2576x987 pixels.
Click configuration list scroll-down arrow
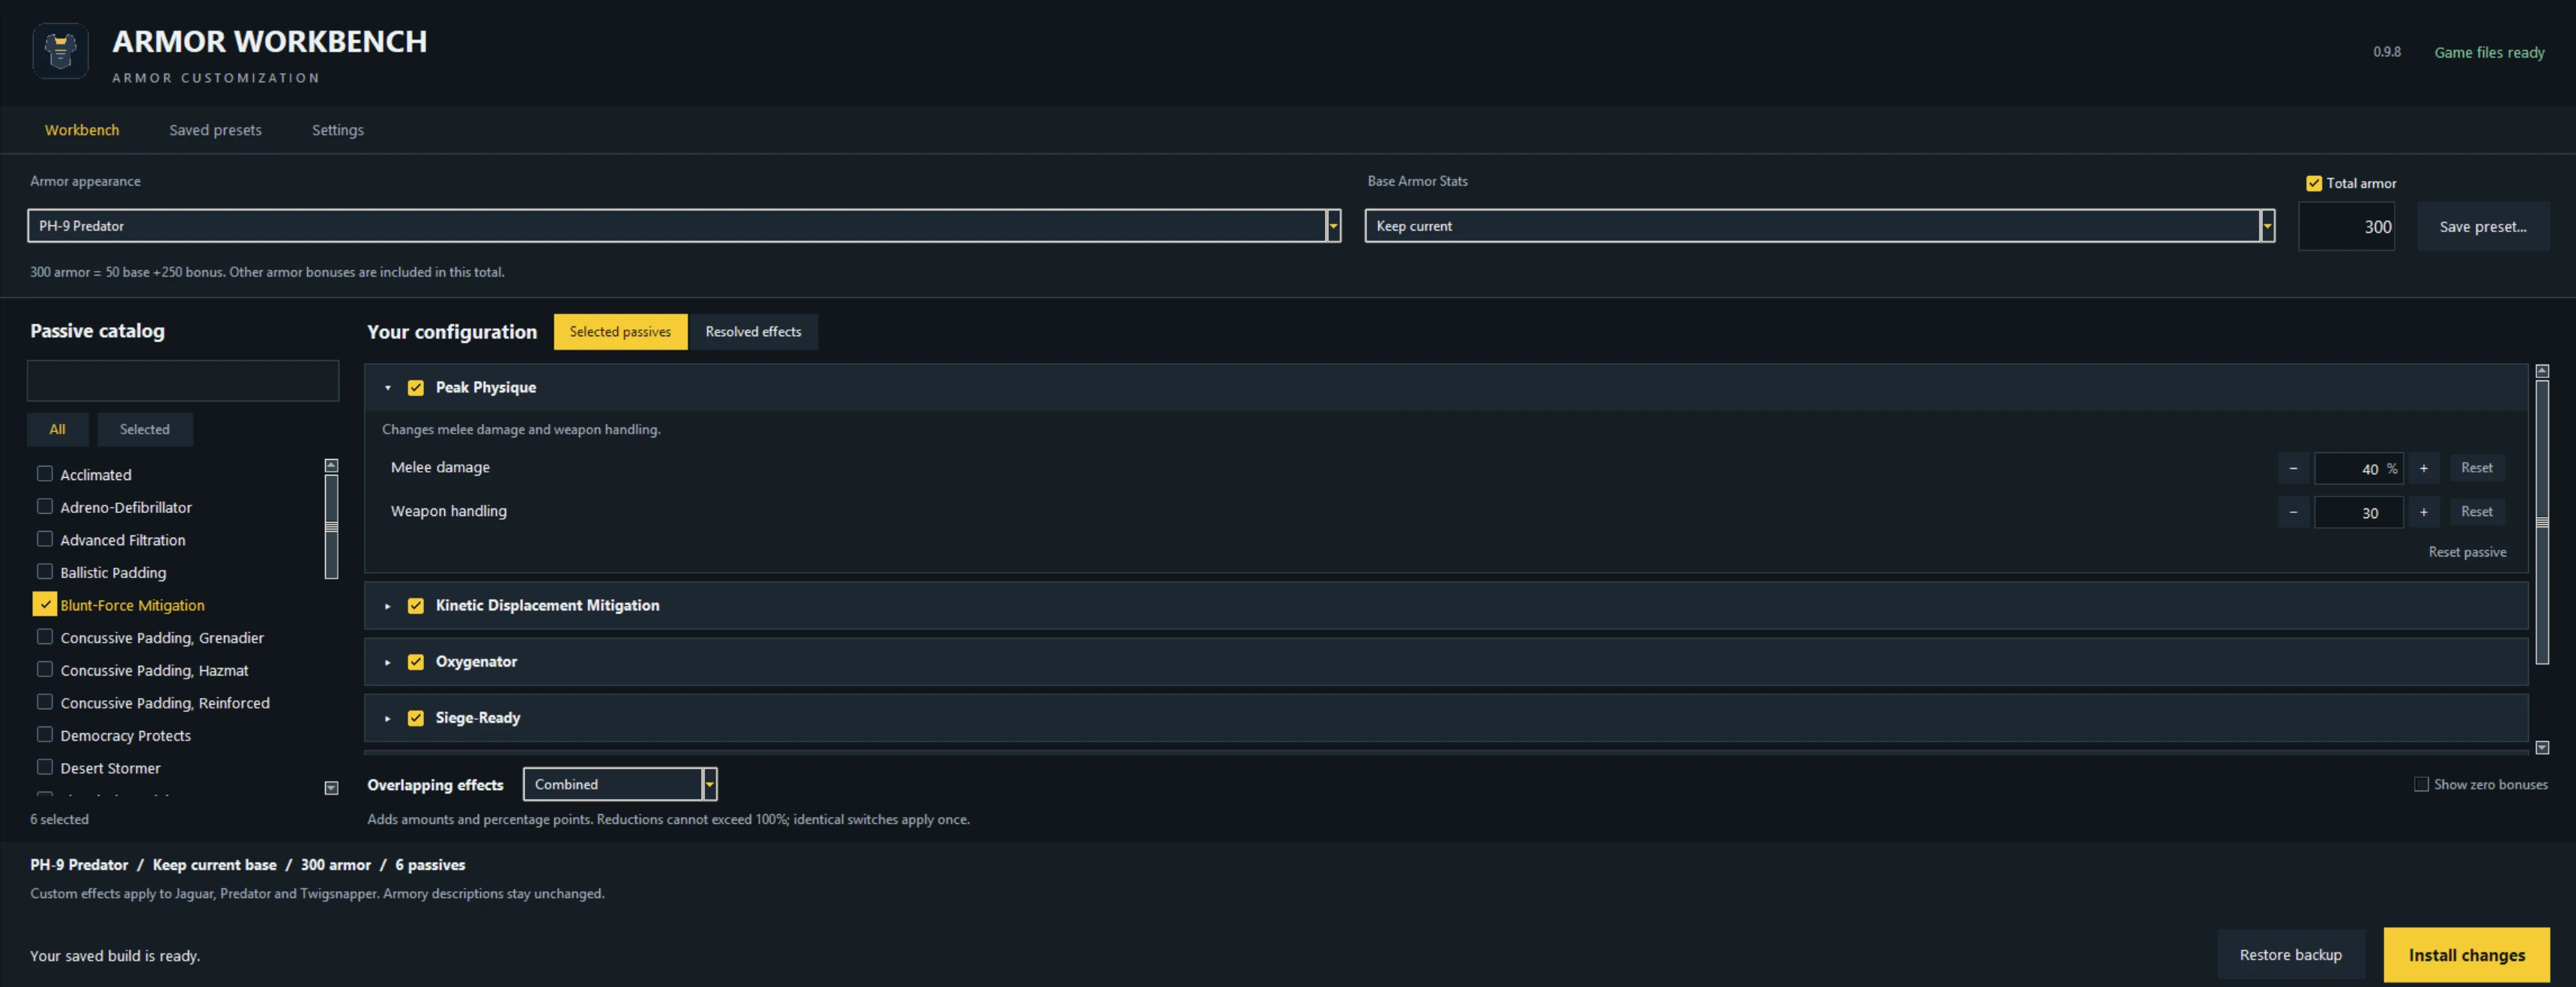tap(2542, 747)
